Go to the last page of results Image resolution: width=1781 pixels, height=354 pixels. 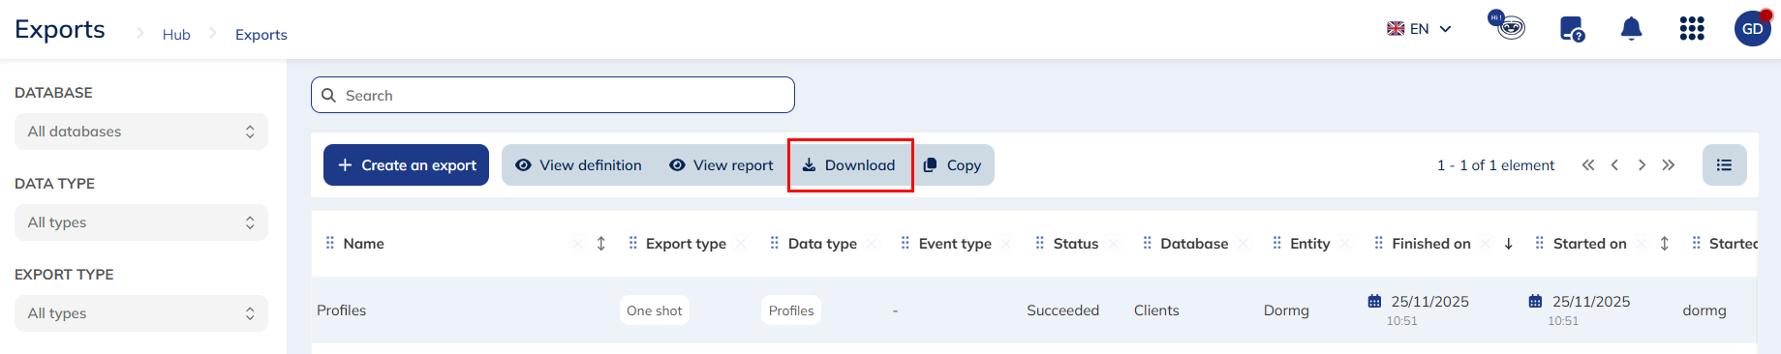[x=1668, y=165]
